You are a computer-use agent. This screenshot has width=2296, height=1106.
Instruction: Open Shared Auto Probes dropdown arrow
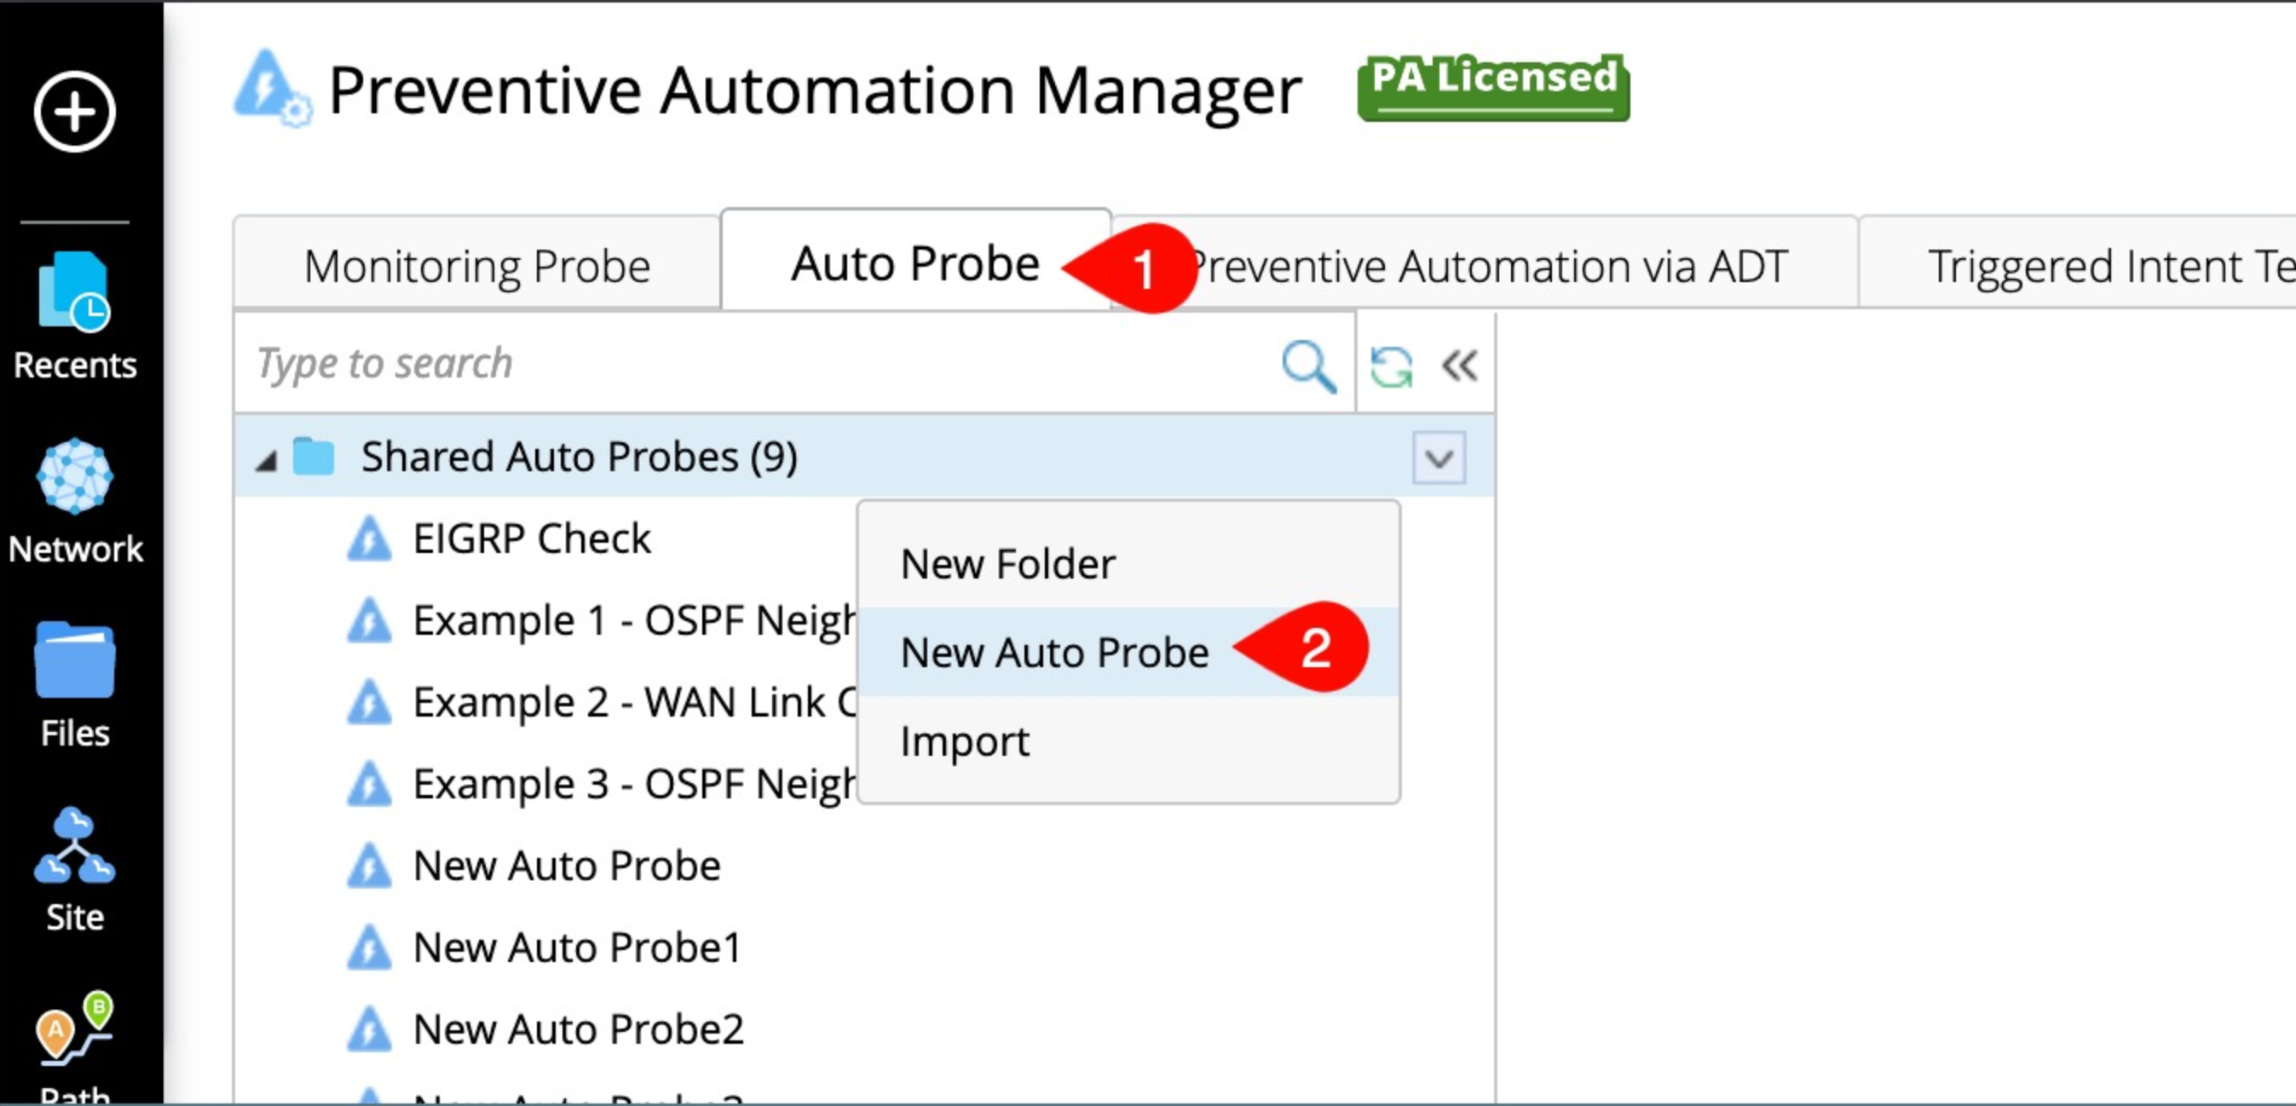1439,458
